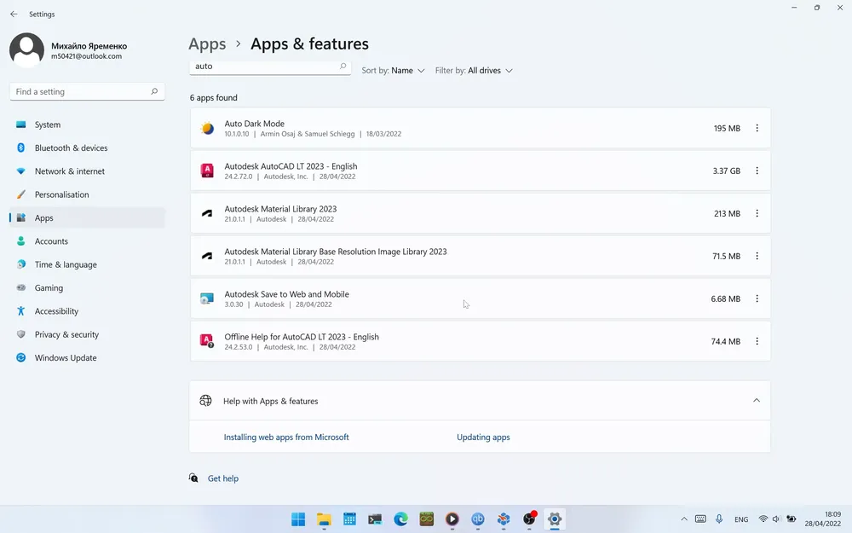Click the Get help link
The height and width of the screenshot is (533, 852).
pyautogui.click(x=222, y=478)
